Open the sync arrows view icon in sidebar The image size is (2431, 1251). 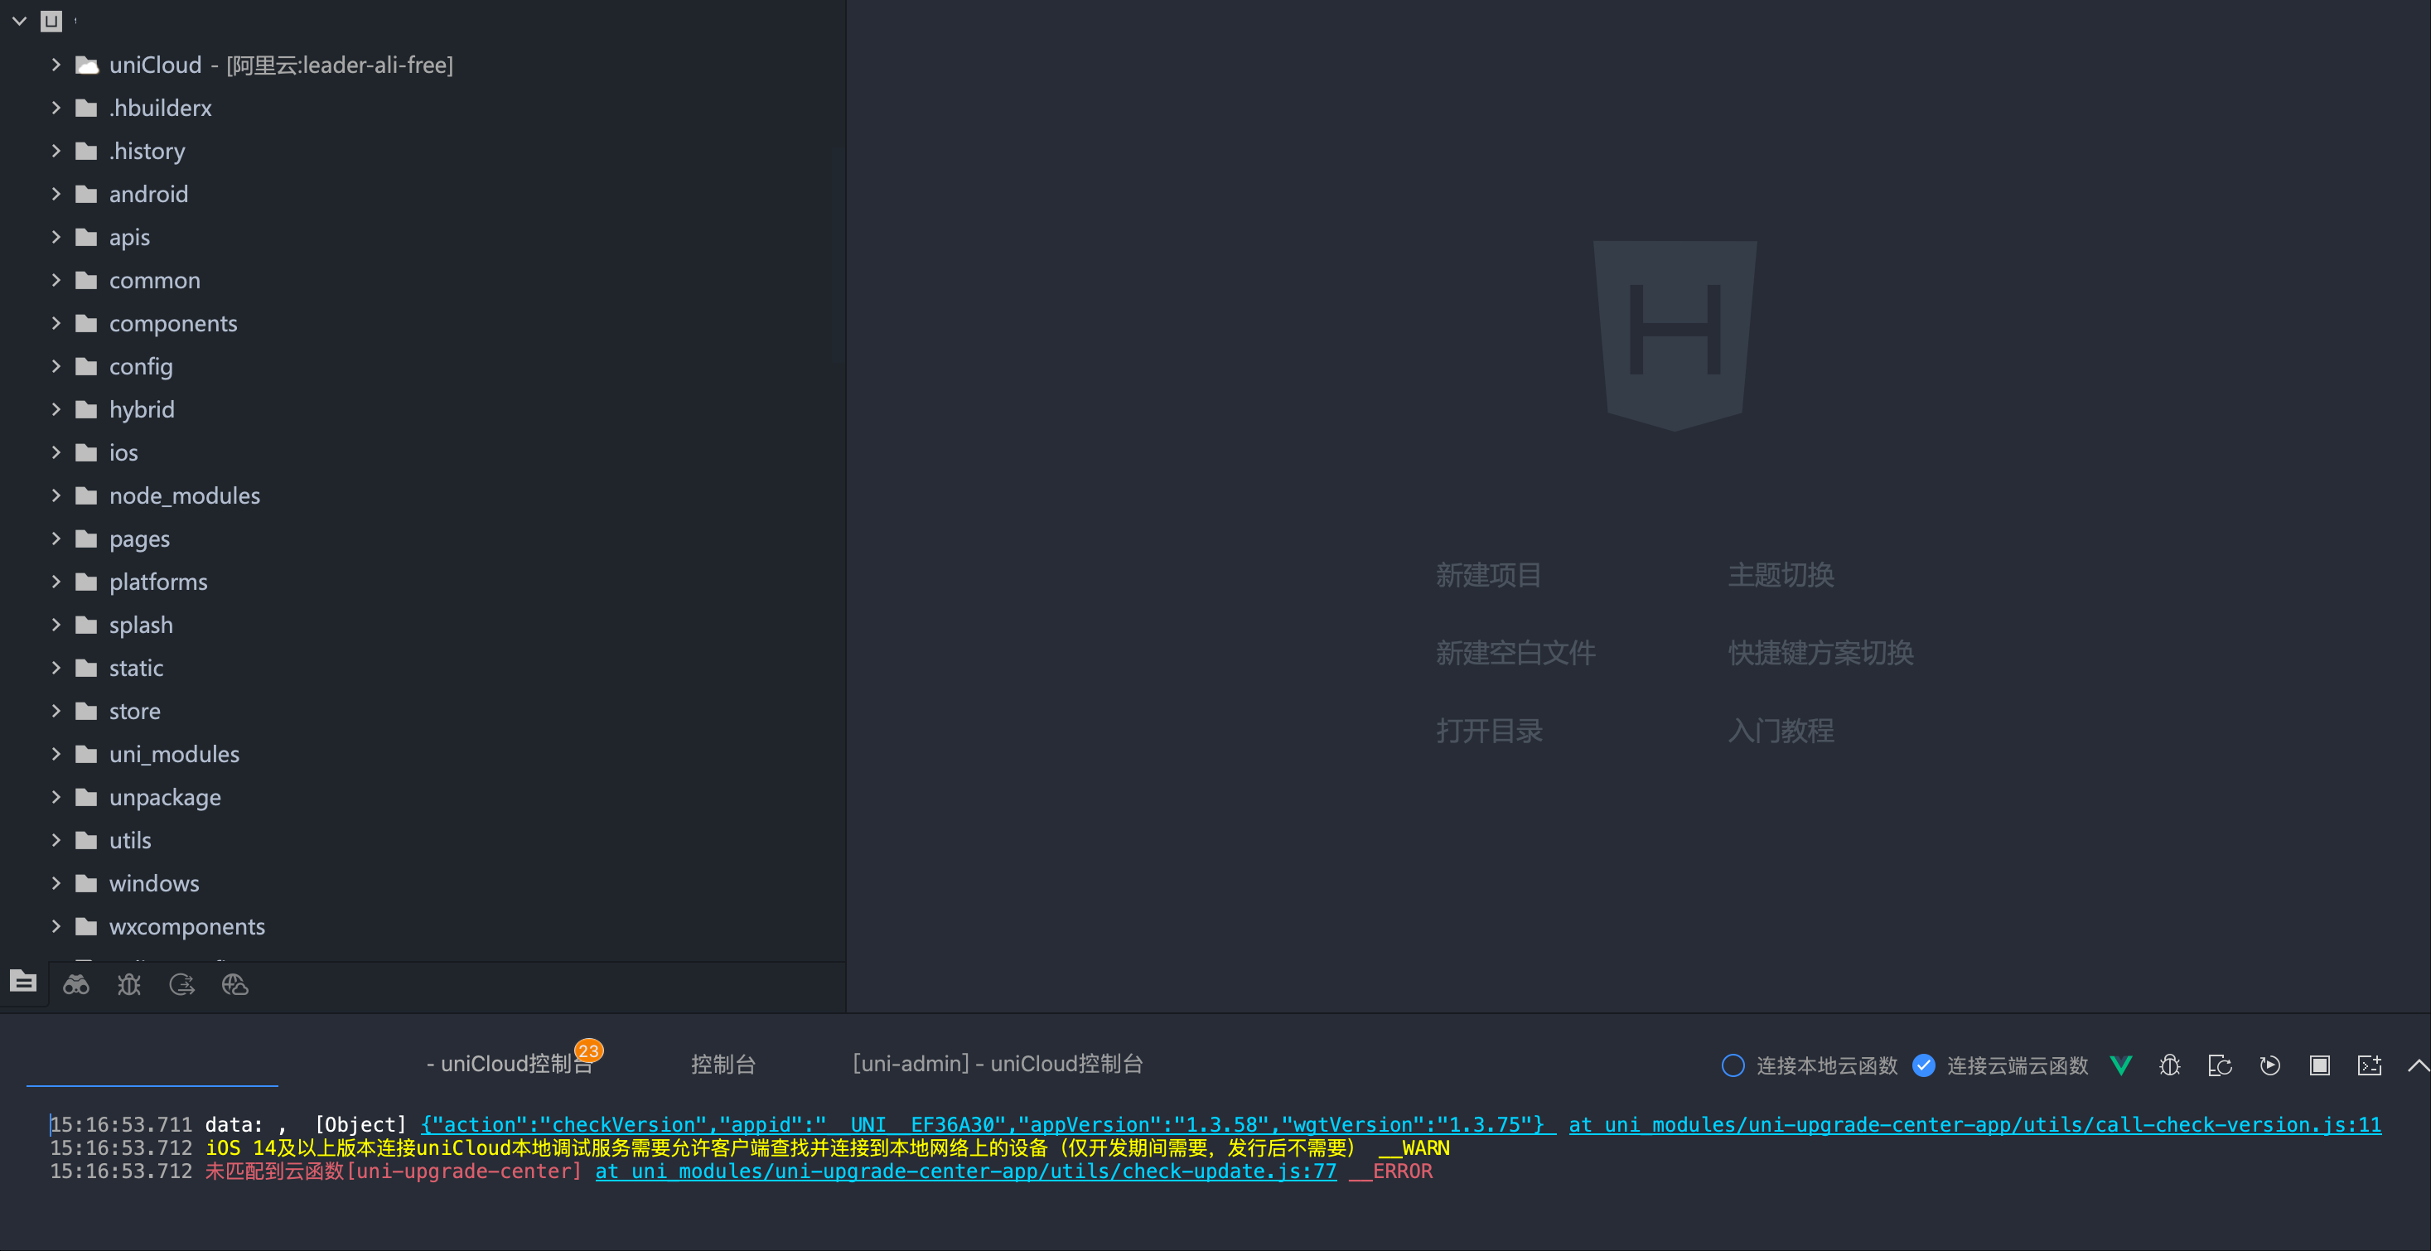coord(182,985)
